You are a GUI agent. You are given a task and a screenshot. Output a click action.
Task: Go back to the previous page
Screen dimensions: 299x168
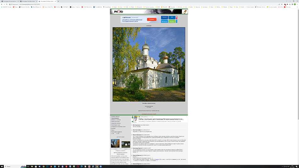[x=2, y=4]
